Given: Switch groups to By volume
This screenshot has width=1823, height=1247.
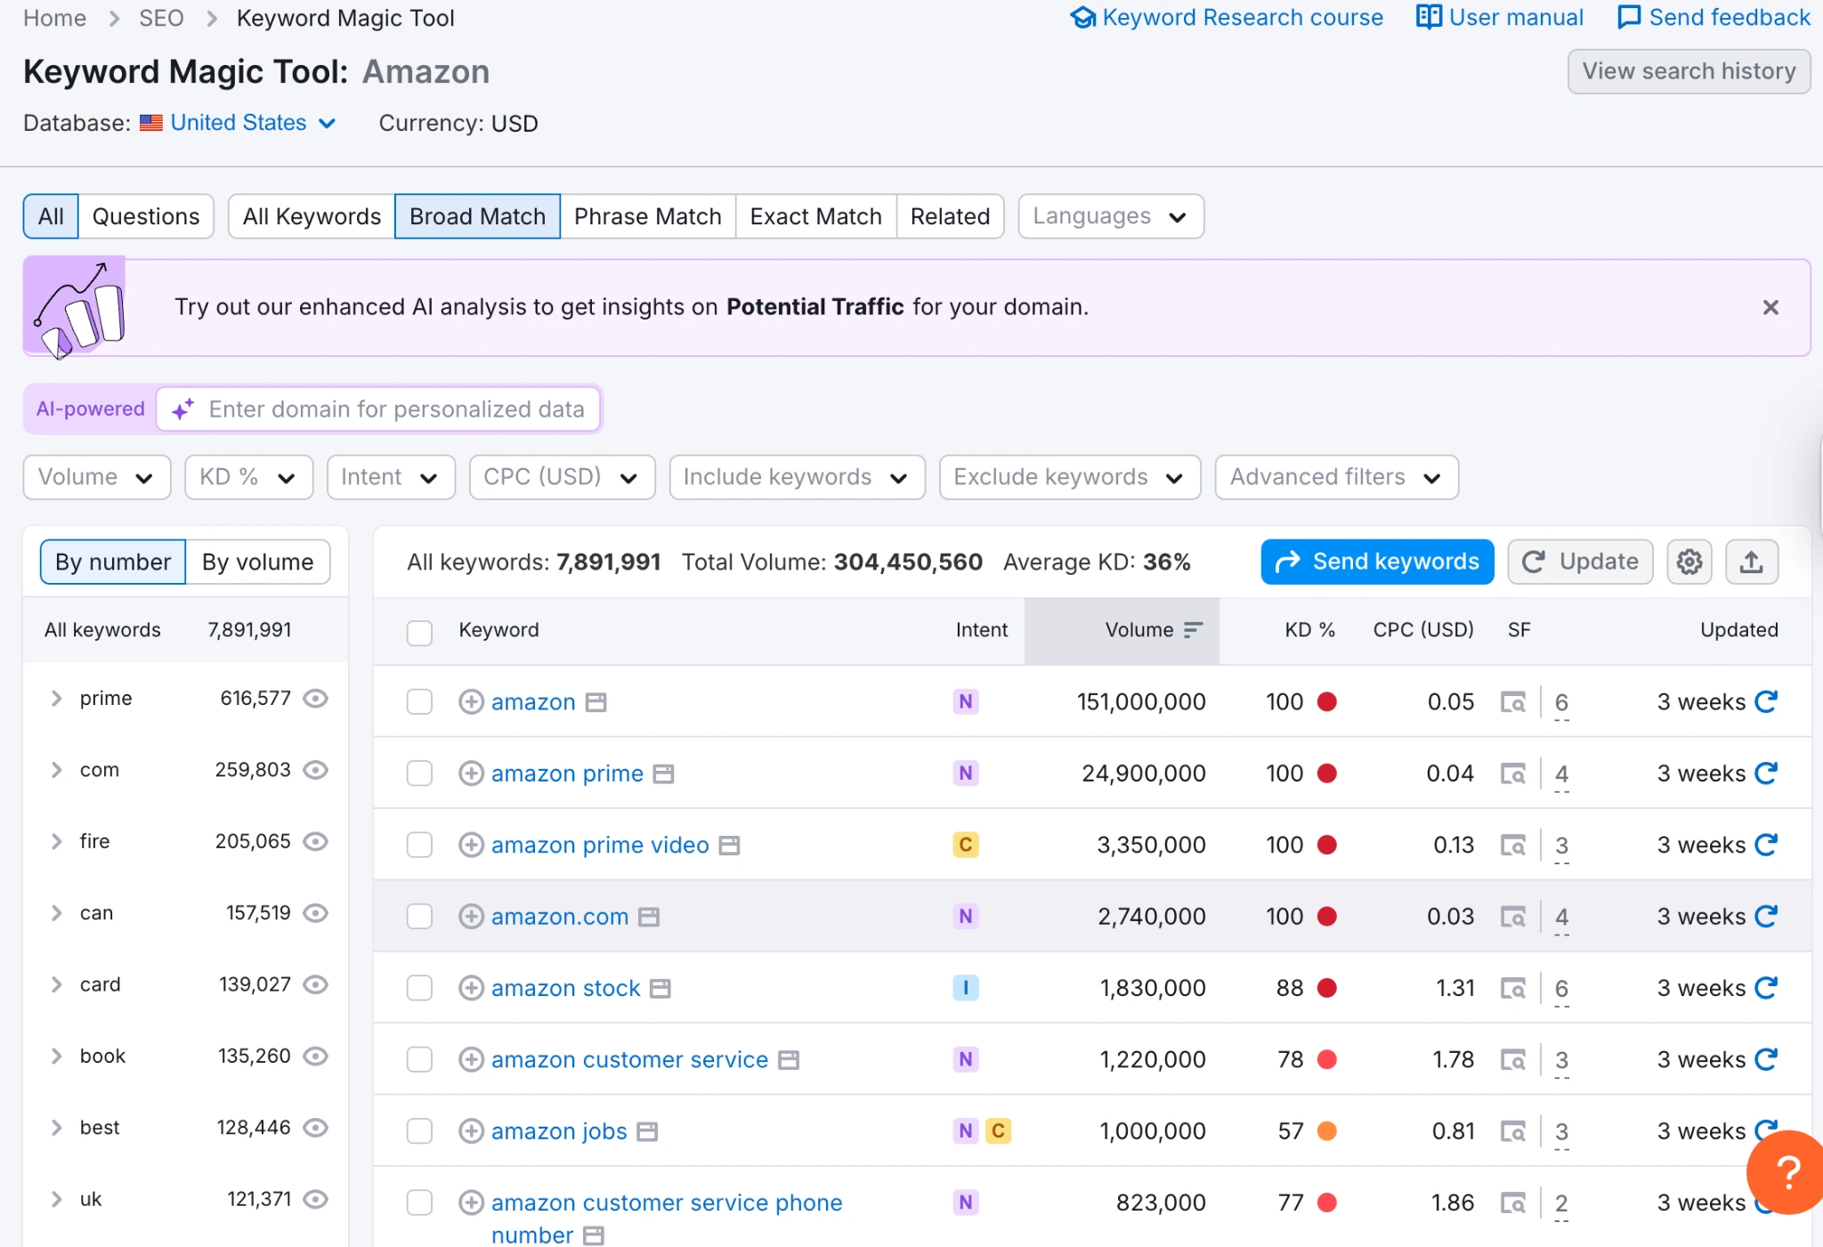Looking at the screenshot, I should click(x=258, y=562).
